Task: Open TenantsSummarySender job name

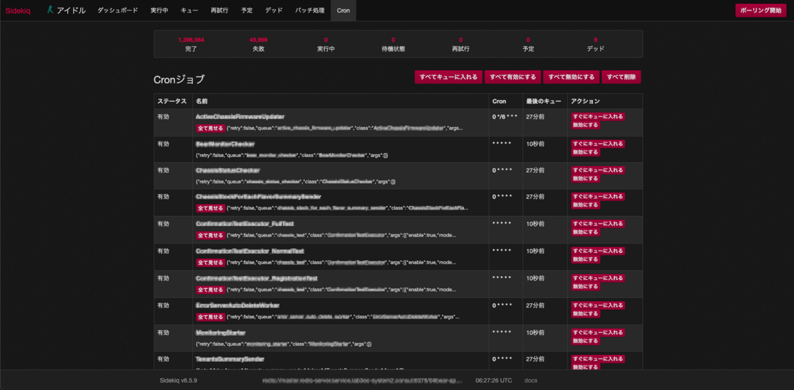Action: click(230, 359)
